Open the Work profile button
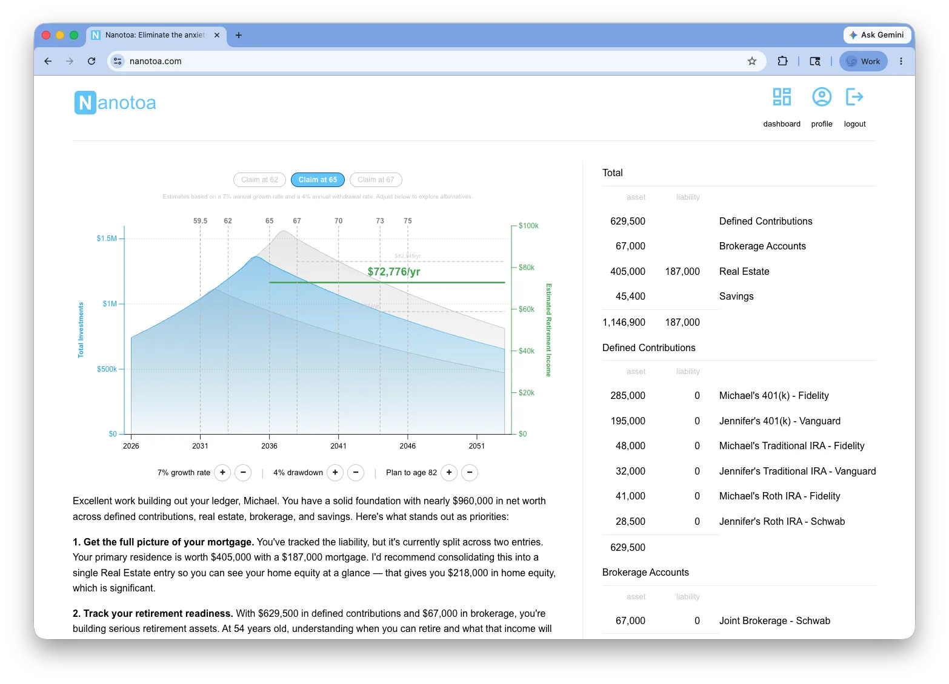This screenshot has width=949, height=684. coord(864,61)
